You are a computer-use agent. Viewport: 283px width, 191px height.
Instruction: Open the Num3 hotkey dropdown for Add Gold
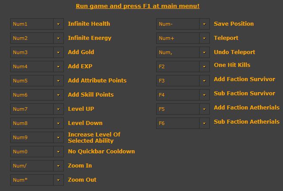58,53
